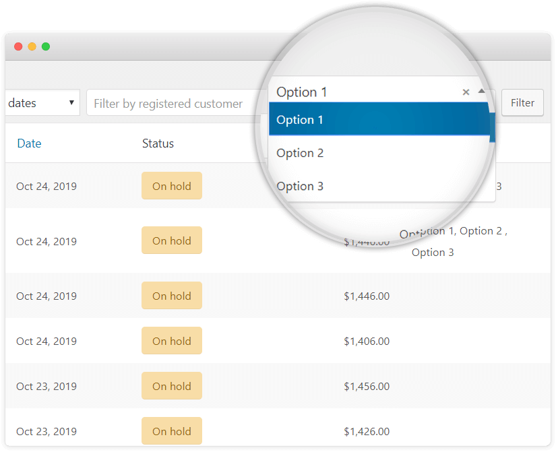
Task: Click On hold badge in the $1,426.00 row
Action: 171,431
